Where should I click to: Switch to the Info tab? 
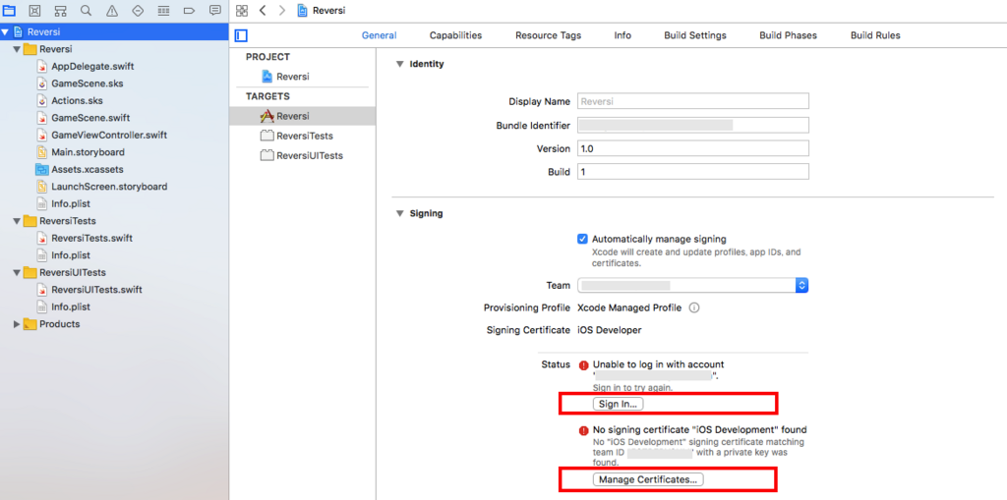click(622, 35)
